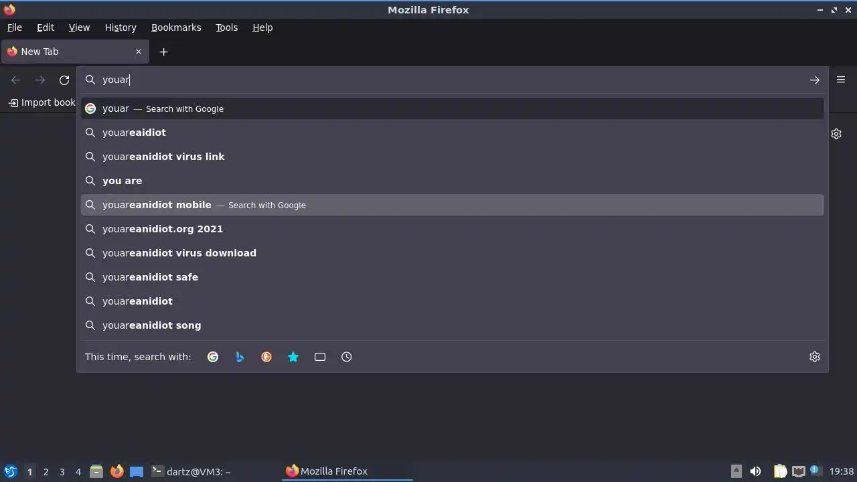The height and width of the screenshot is (482, 857).
Task: Switch to workspace 2
Action: click(x=46, y=472)
